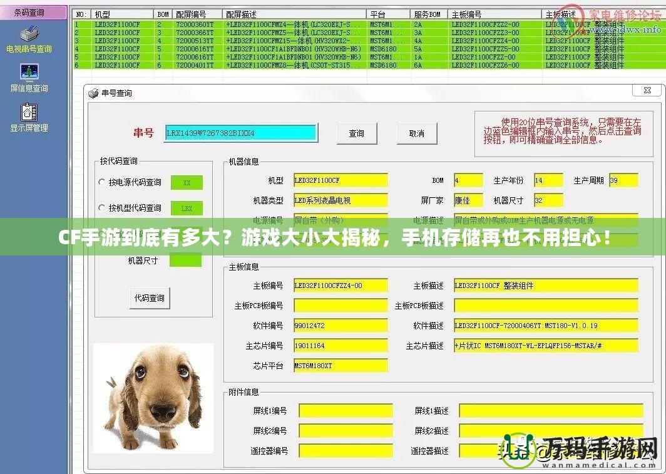Click the green XX power code field
This screenshot has width=666, height=474.
pyautogui.click(x=187, y=183)
